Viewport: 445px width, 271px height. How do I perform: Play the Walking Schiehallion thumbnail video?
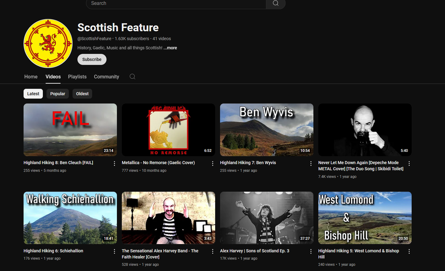[x=70, y=218]
